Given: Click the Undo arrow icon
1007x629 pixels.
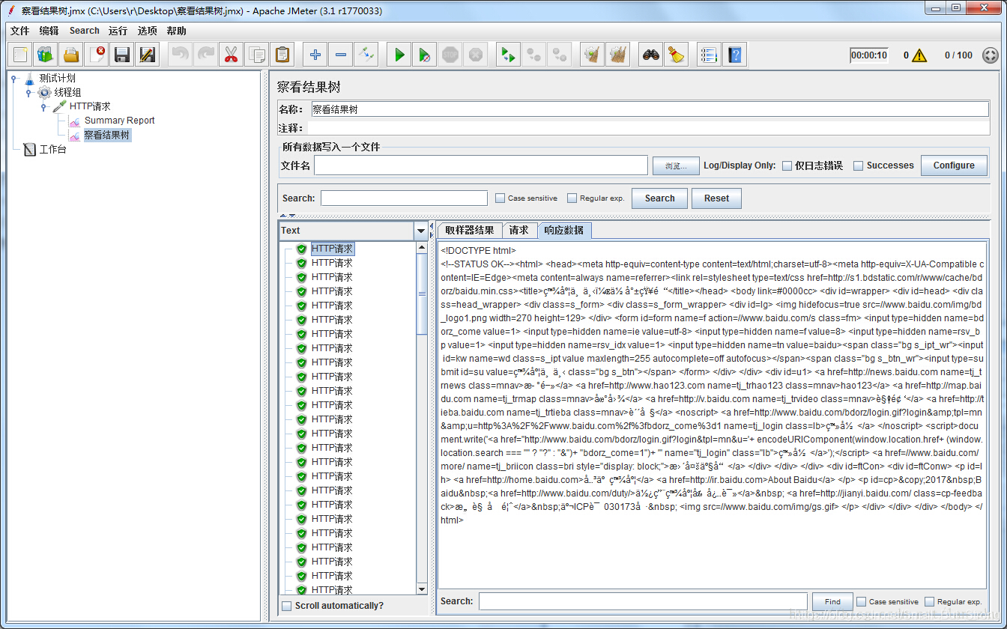Looking at the screenshot, I should pyautogui.click(x=180, y=55).
